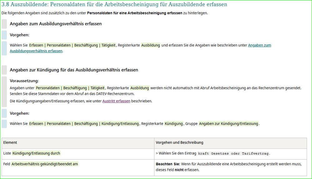Image resolution: width=312 pixels, height=179 pixels.
Task: Click the section 3.8 Auszubildende heading
Action: click(x=114, y=4)
